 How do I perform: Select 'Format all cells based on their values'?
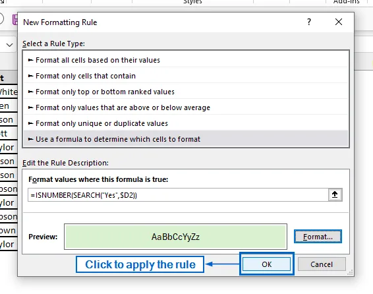tap(186, 60)
